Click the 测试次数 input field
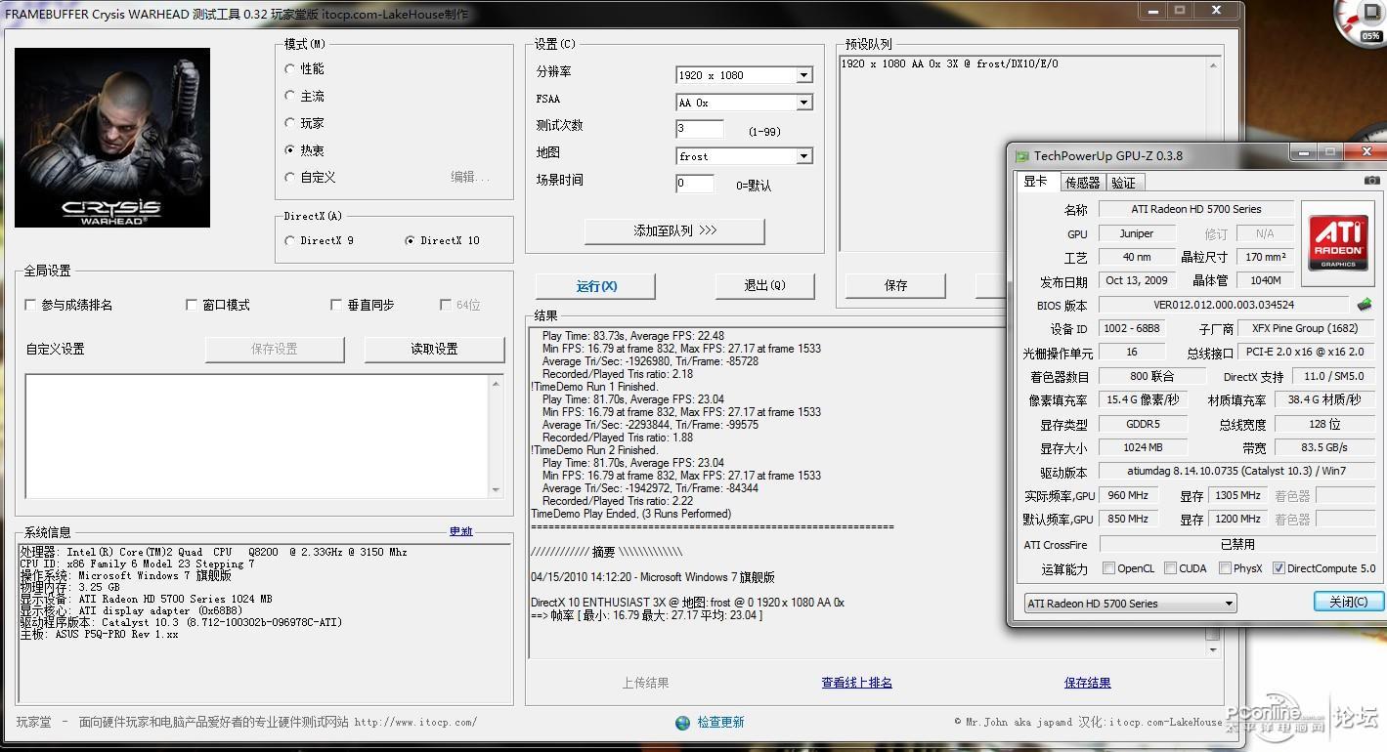 699,129
